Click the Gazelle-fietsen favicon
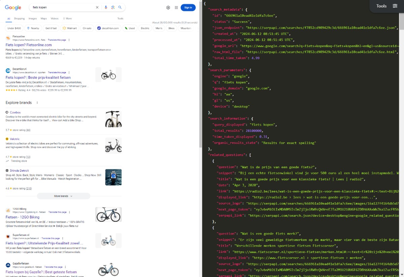404x277 pixels. pos(8,265)
